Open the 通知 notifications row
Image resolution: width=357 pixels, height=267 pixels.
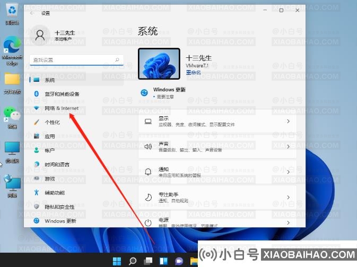(217, 172)
